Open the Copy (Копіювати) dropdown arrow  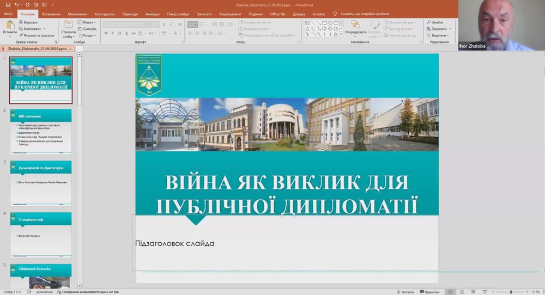coord(44,29)
